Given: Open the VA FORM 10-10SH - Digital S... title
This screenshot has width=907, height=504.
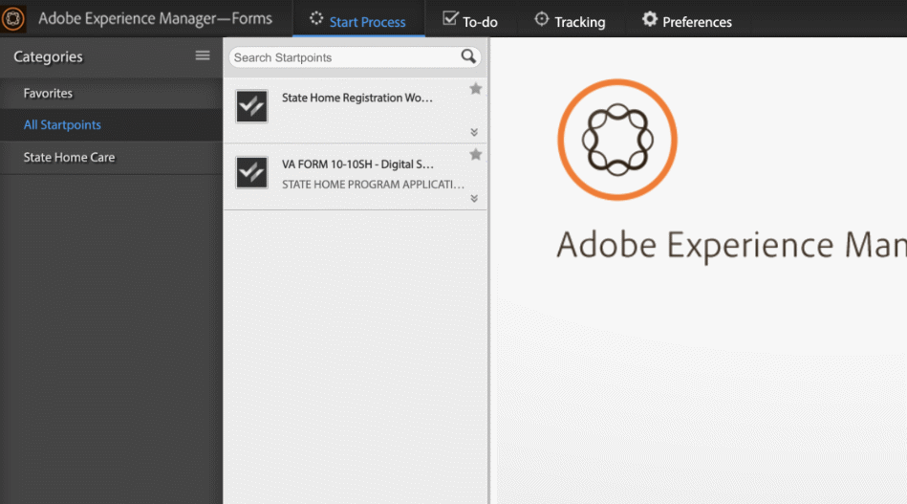Looking at the screenshot, I should [357, 164].
